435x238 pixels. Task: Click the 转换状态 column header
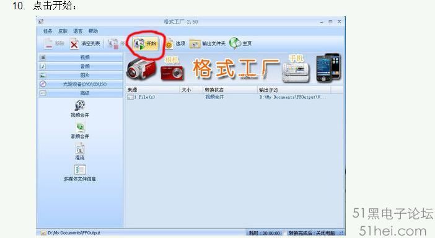pyautogui.click(x=231, y=90)
